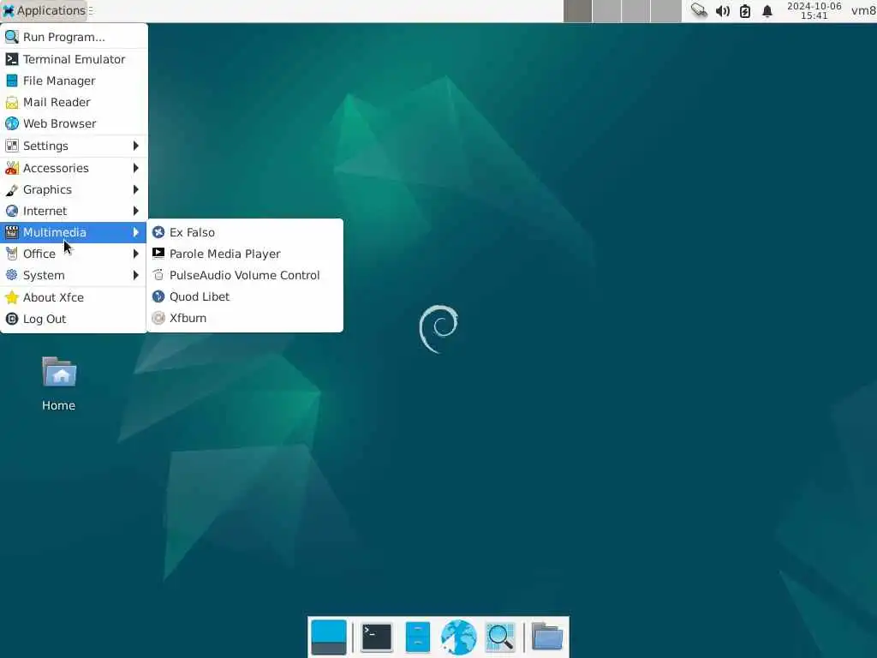Expand the Accessories submenu

74,168
